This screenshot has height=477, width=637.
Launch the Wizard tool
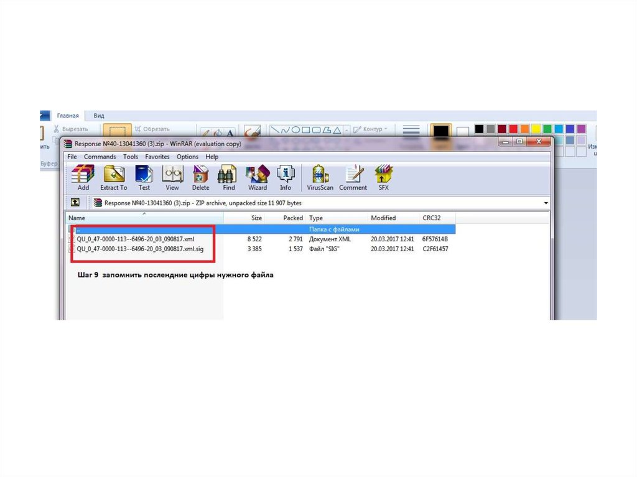[257, 177]
